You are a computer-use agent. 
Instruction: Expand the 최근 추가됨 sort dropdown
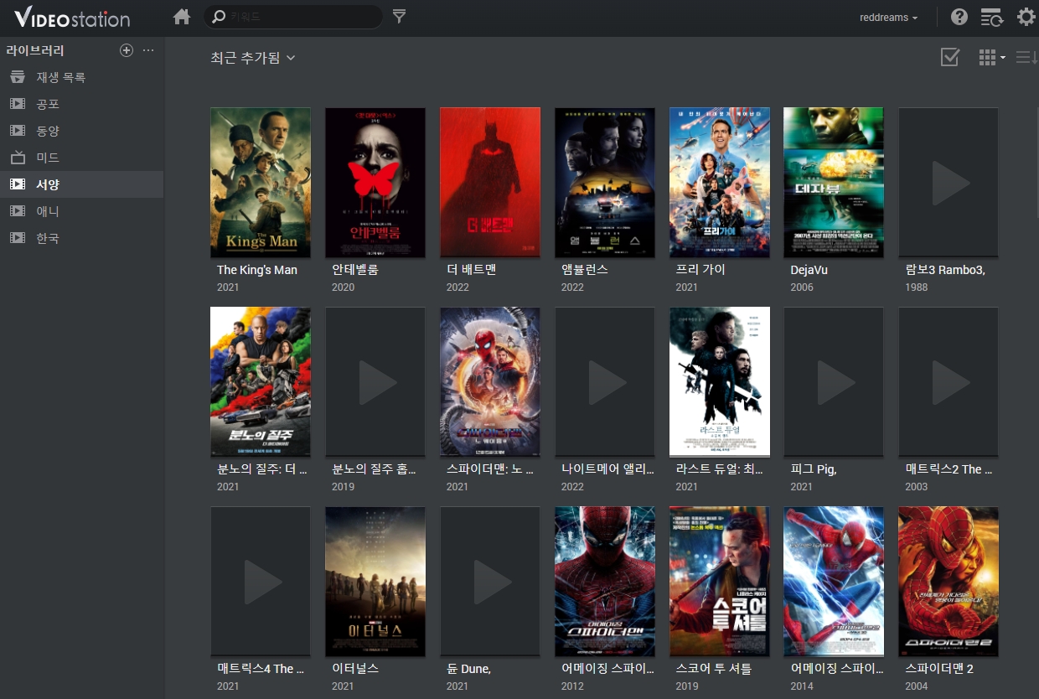coord(253,58)
